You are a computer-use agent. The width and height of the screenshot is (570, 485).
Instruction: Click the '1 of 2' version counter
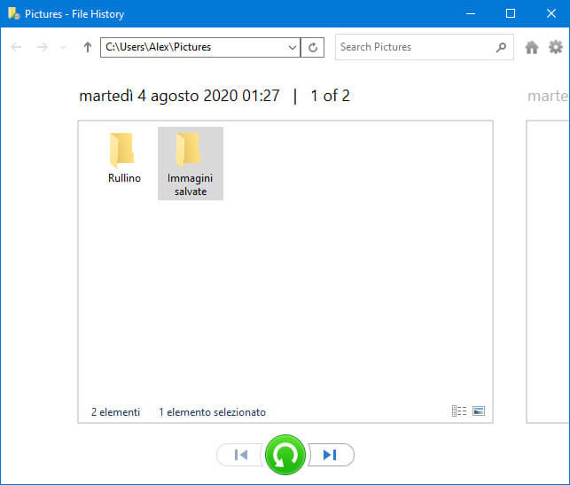coord(330,96)
